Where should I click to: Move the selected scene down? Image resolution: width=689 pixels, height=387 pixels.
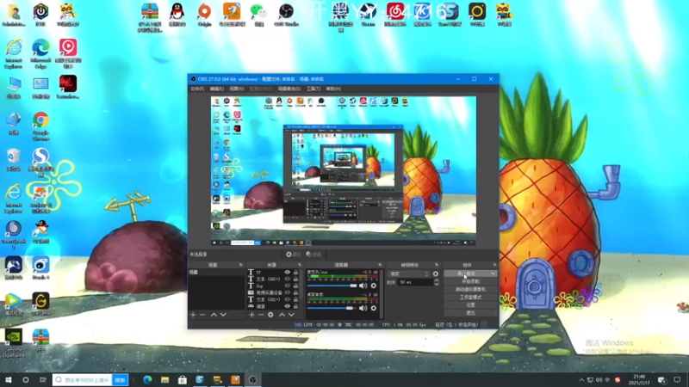tap(223, 315)
